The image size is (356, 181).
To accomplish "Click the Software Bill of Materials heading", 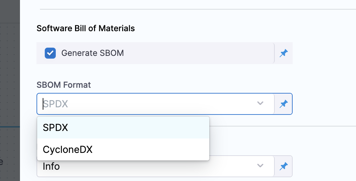I will 86,28.
